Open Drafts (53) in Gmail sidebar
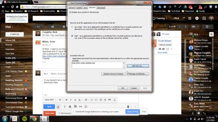Viewport: 218px width, 122px height. [11, 58]
